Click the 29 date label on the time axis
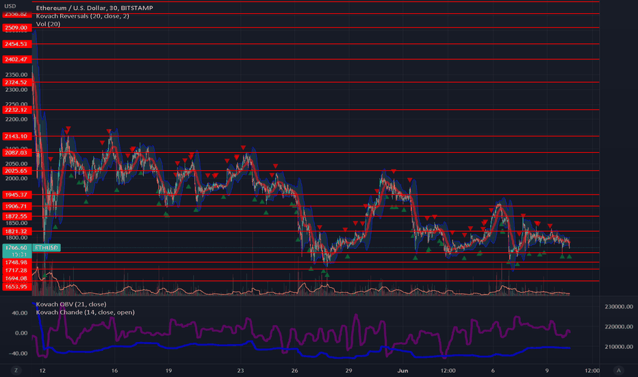The image size is (638, 377). coord(348,370)
